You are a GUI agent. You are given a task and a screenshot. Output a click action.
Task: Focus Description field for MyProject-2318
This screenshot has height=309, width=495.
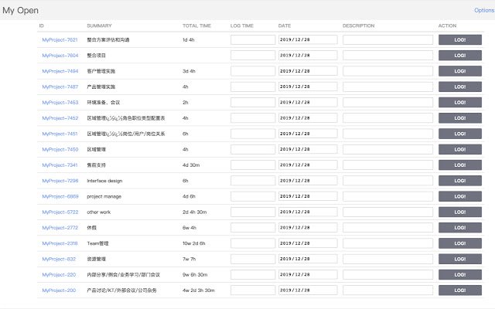coord(387,243)
